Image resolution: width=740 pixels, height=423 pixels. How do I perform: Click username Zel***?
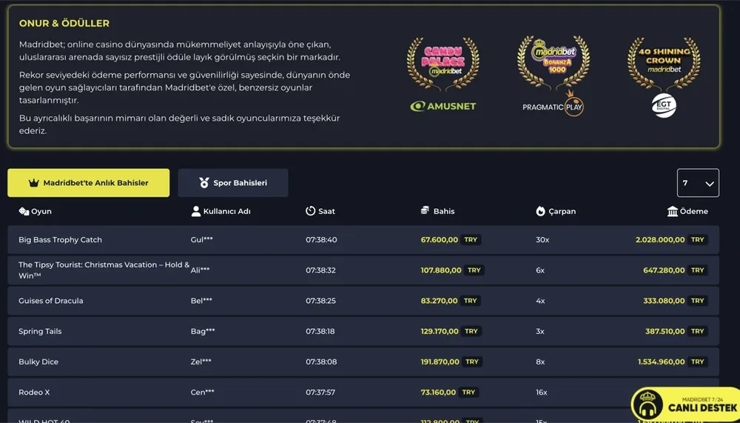201,362
